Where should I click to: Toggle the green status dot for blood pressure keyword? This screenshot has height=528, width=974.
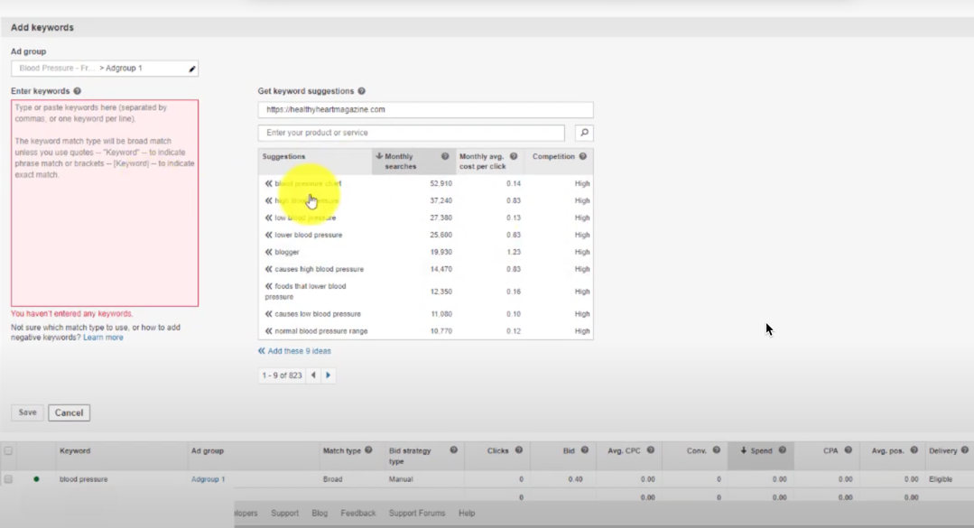(36, 479)
